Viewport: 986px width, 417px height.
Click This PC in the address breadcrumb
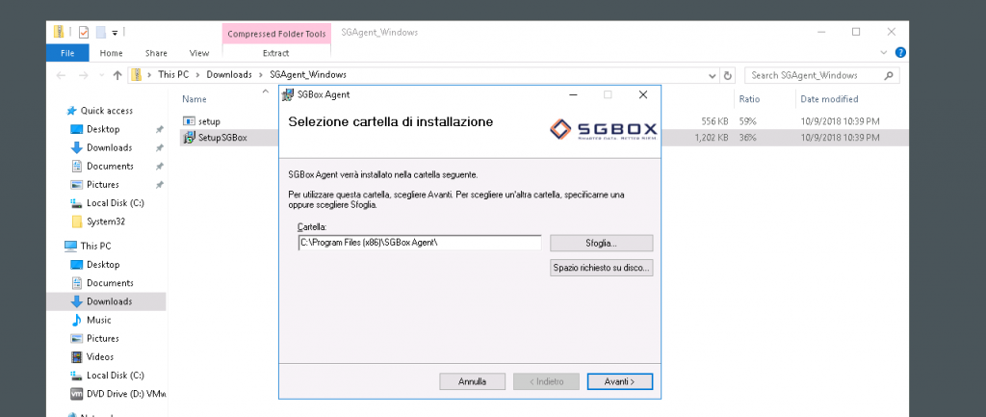[x=173, y=75]
